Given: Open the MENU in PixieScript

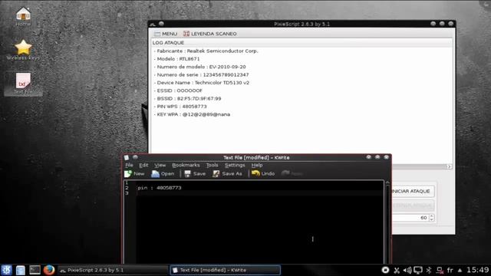Looking at the screenshot, I should [x=166, y=34].
